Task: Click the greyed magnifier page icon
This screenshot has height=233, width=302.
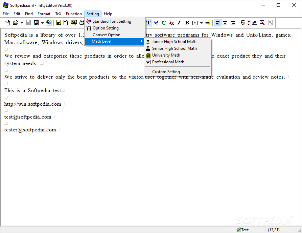Action: [x=271, y=23]
